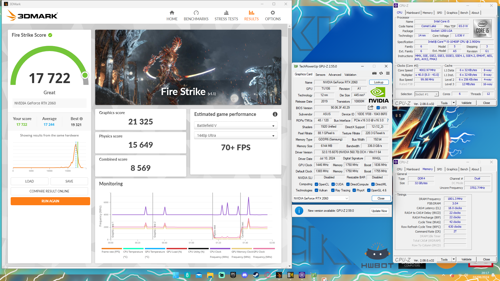Click Validate in top CPU-Z window
Image resolution: width=500 pixels, height=281 pixels.
tap(466, 103)
